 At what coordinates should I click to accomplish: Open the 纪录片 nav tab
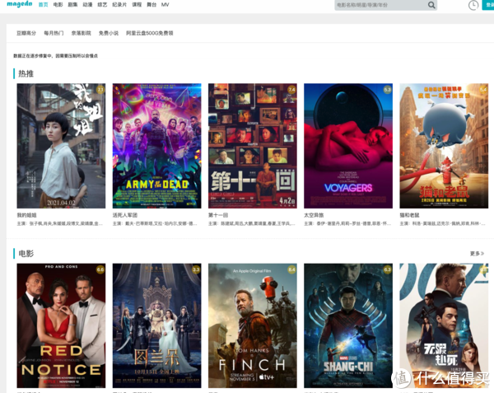[x=119, y=5]
